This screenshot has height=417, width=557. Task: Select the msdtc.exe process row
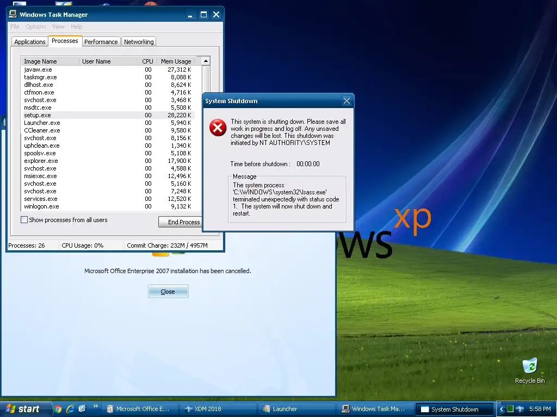click(108, 108)
